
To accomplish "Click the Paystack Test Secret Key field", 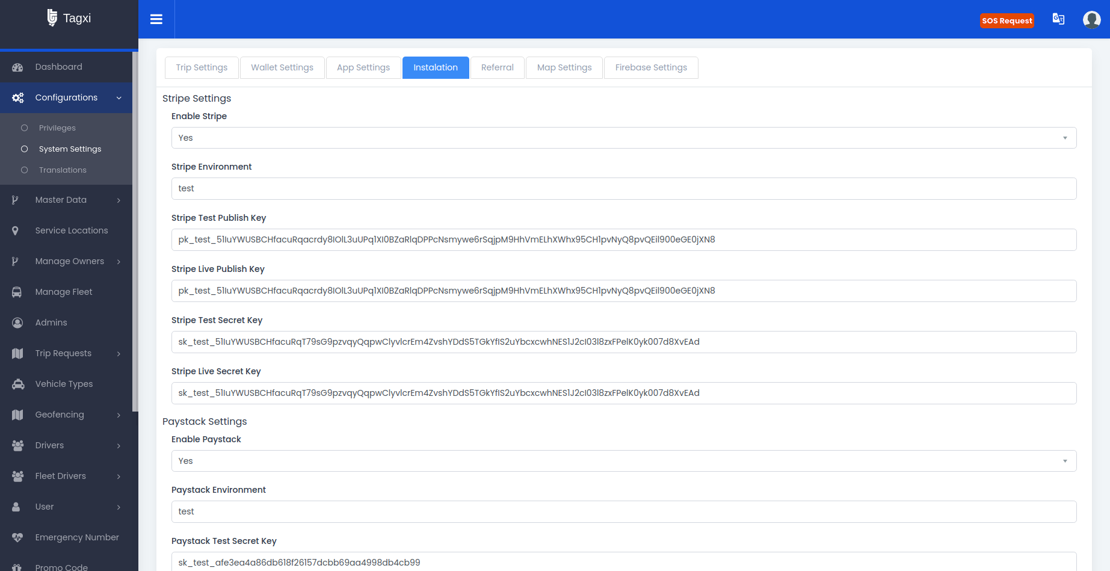I will 624,561.
